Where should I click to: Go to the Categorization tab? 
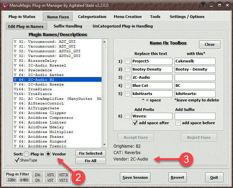pyautogui.click(x=92, y=17)
